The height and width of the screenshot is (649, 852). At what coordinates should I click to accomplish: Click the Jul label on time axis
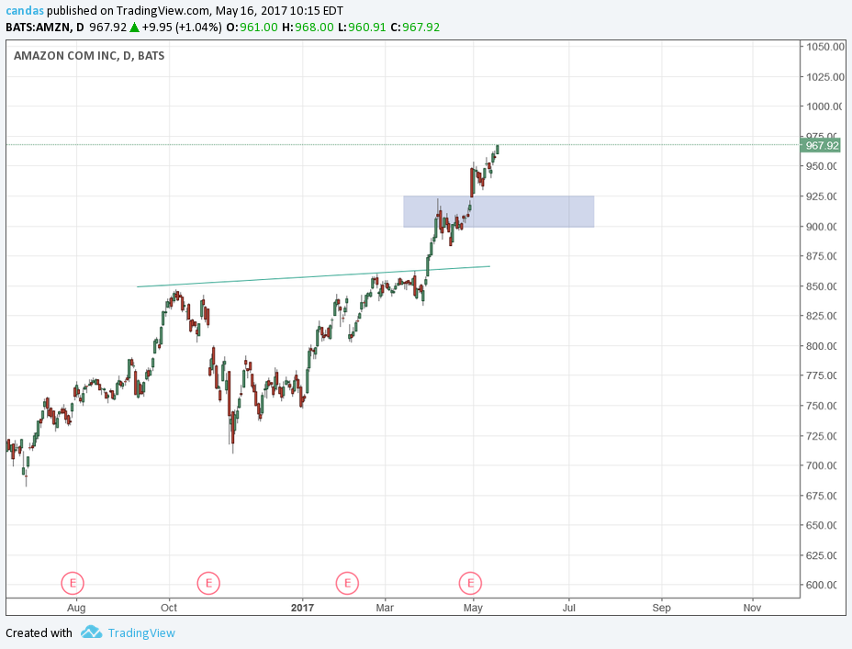[x=569, y=608]
